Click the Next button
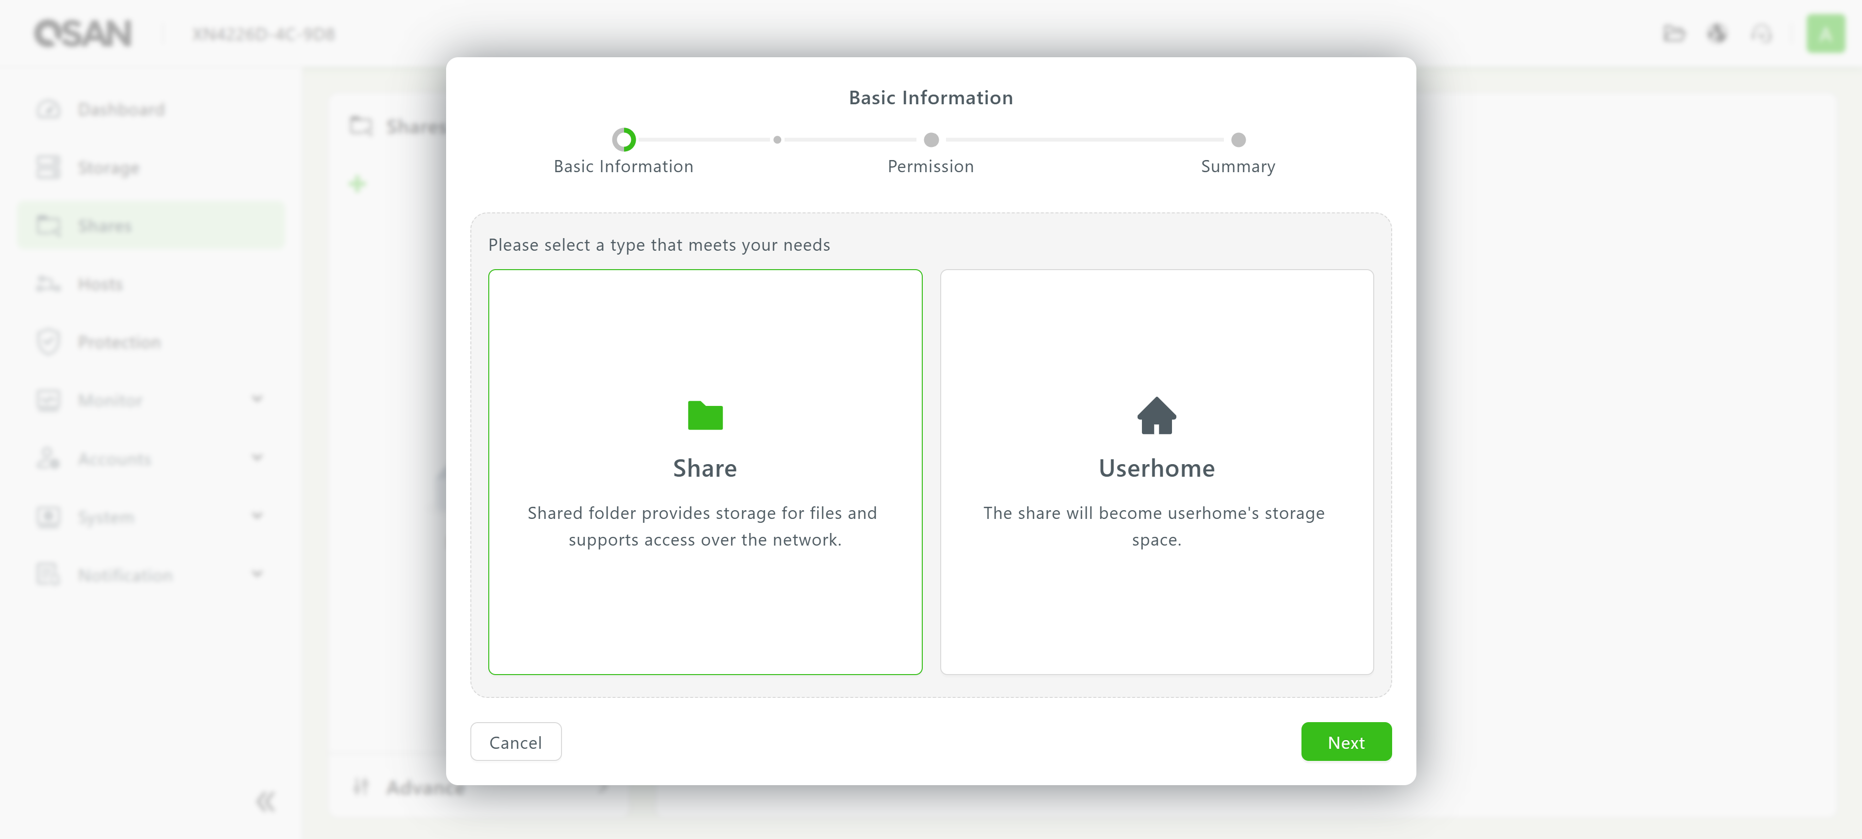This screenshot has height=839, width=1862. tap(1346, 742)
